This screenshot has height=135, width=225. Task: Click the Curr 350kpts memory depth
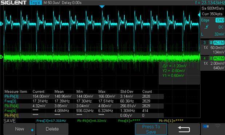[x=212, y=14]
